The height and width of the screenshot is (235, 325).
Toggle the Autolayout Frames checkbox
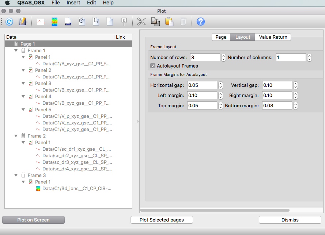[153, 66]
